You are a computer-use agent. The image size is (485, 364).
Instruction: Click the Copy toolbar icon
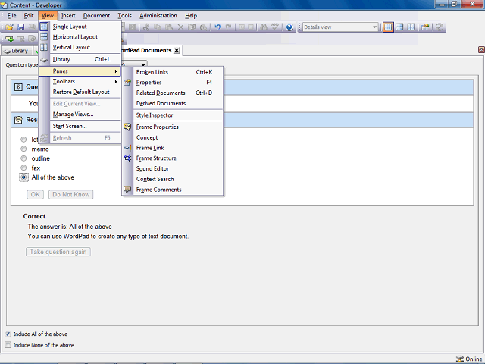pos(158,27)
